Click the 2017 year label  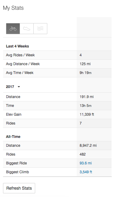click(x=10, y=87)
